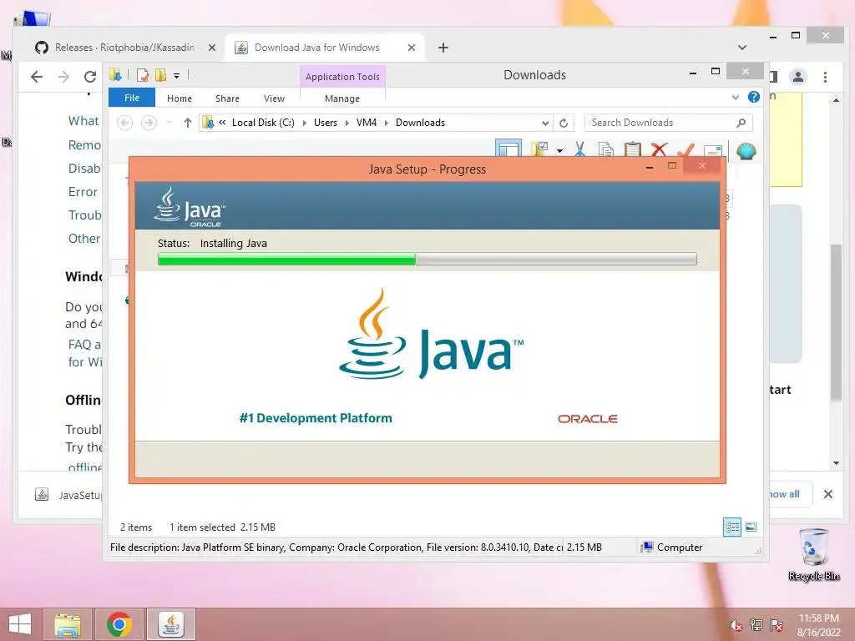Screen dimensions: 855x641
Task: Reload the Chrome page
Action: (90, 77)
